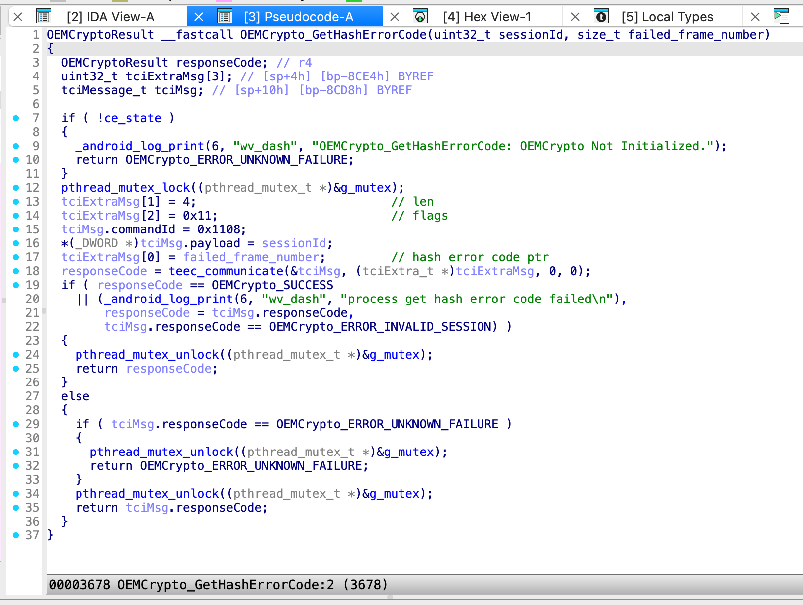Click the Local Types tab's type icon
This screenshot has height=605, width=803.
pyautogui.click(x=601, y=16)
